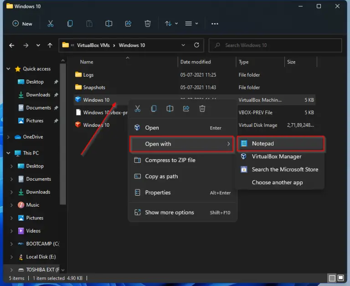Pick Search the Microsoft Store
The width and height of the screenshot is (350, 286).
pos(281,170)
